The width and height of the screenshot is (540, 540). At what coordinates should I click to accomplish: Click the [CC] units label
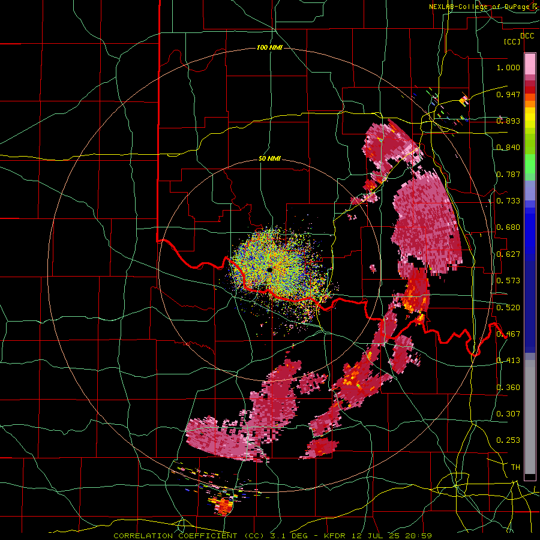(x=512, y=41)
